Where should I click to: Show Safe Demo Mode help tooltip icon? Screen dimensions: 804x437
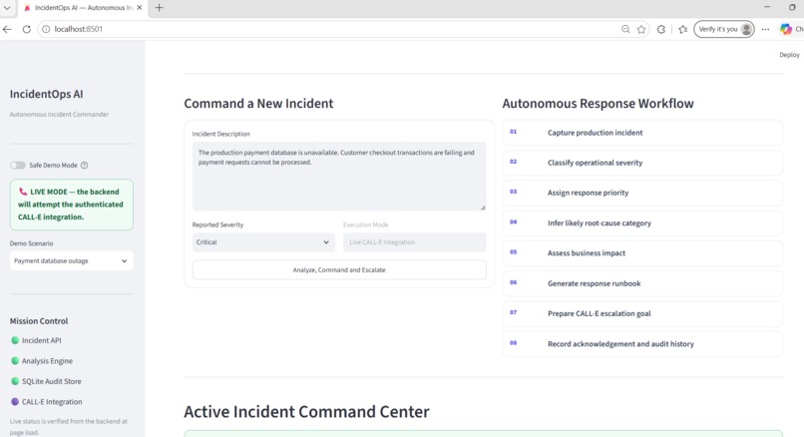click(x=85, y=166)
